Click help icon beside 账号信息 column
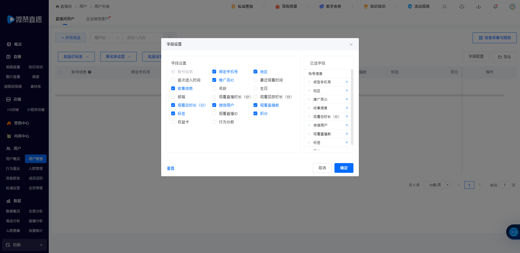The width and height of the screenshot is (520, 253). pos(90,72)
